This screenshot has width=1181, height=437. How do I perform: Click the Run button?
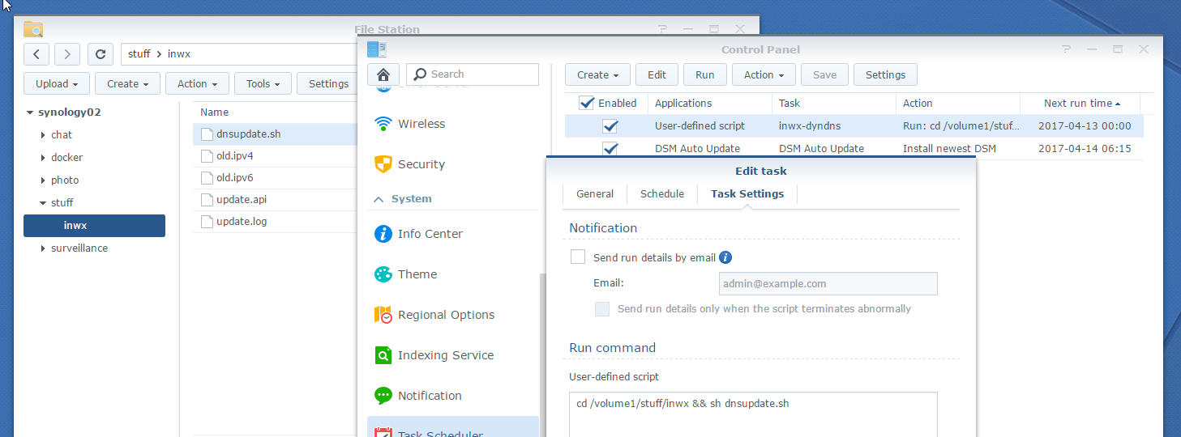click(x=704, y=75)
